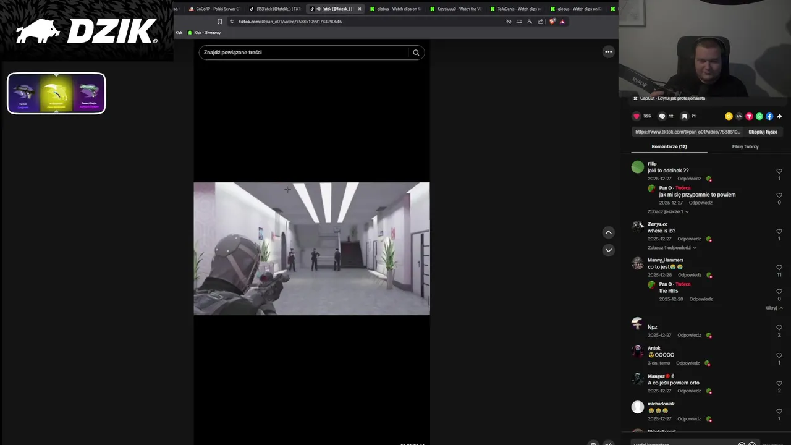Viewport: 791px width, 445px height.
Task: Click the Brave rewards triangle icon
Action: point(562,22)
